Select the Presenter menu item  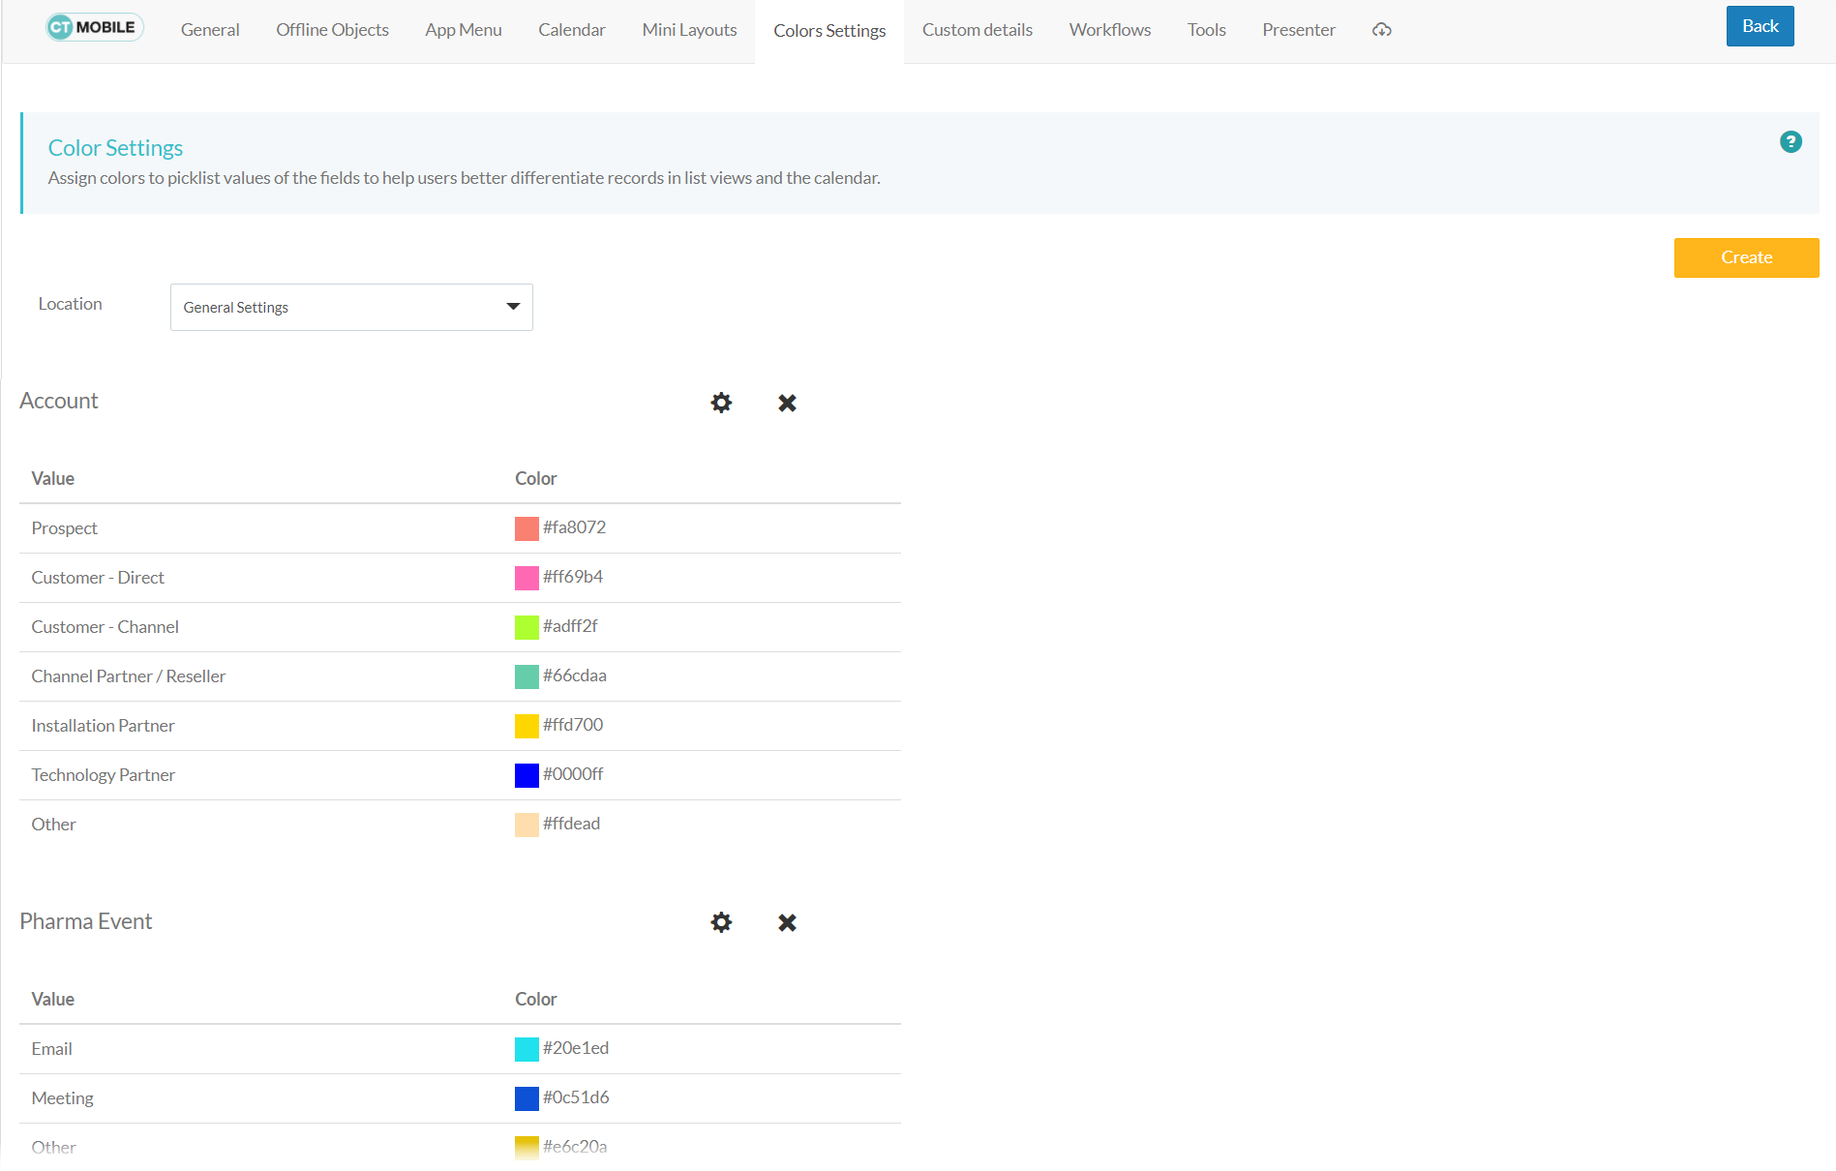[1298, 30]
